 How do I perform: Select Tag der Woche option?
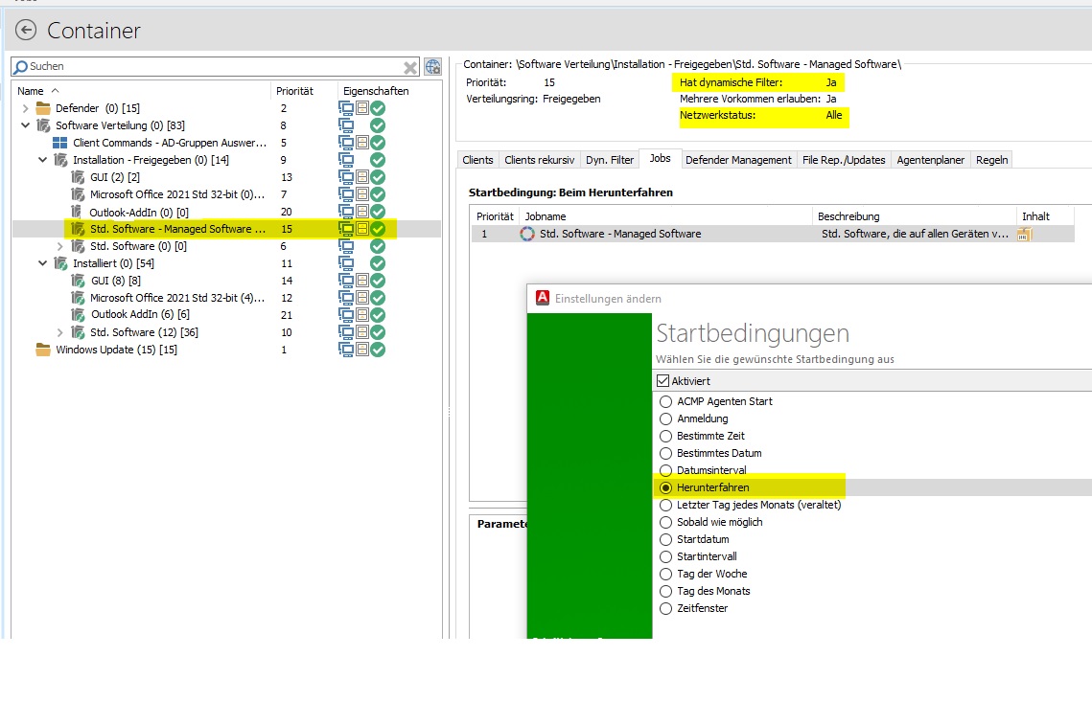coord(665,574)
